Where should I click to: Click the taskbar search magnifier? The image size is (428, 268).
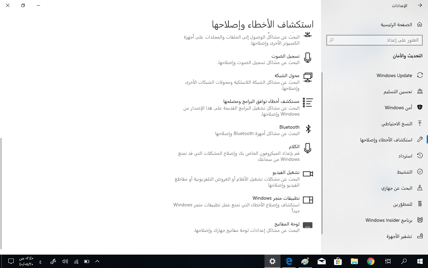(x=404, y=261)
